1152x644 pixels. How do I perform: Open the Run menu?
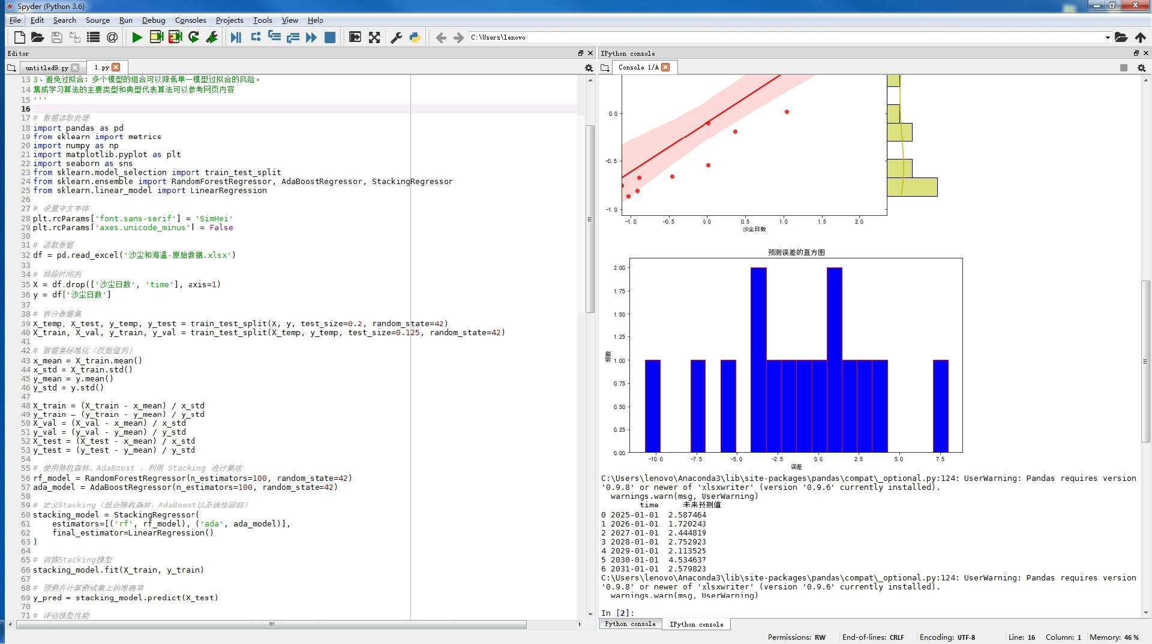(x=125, y=20)
